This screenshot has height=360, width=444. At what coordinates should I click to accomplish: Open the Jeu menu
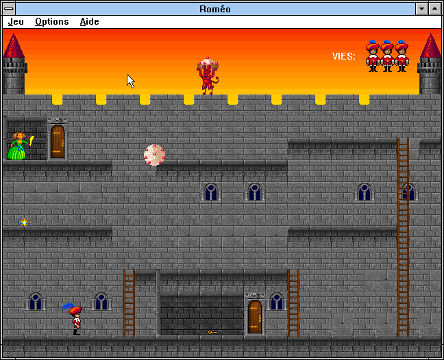(x=16, y=21)
